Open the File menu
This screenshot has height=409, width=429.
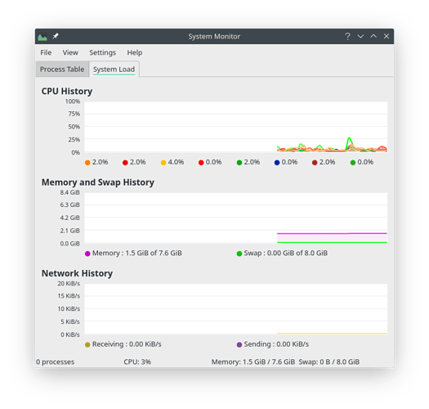pos(46,52)
